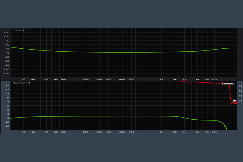Viewport: 243px width, 162px height.
Task: Click the red coherence trace line
Action: coord(202,83)
